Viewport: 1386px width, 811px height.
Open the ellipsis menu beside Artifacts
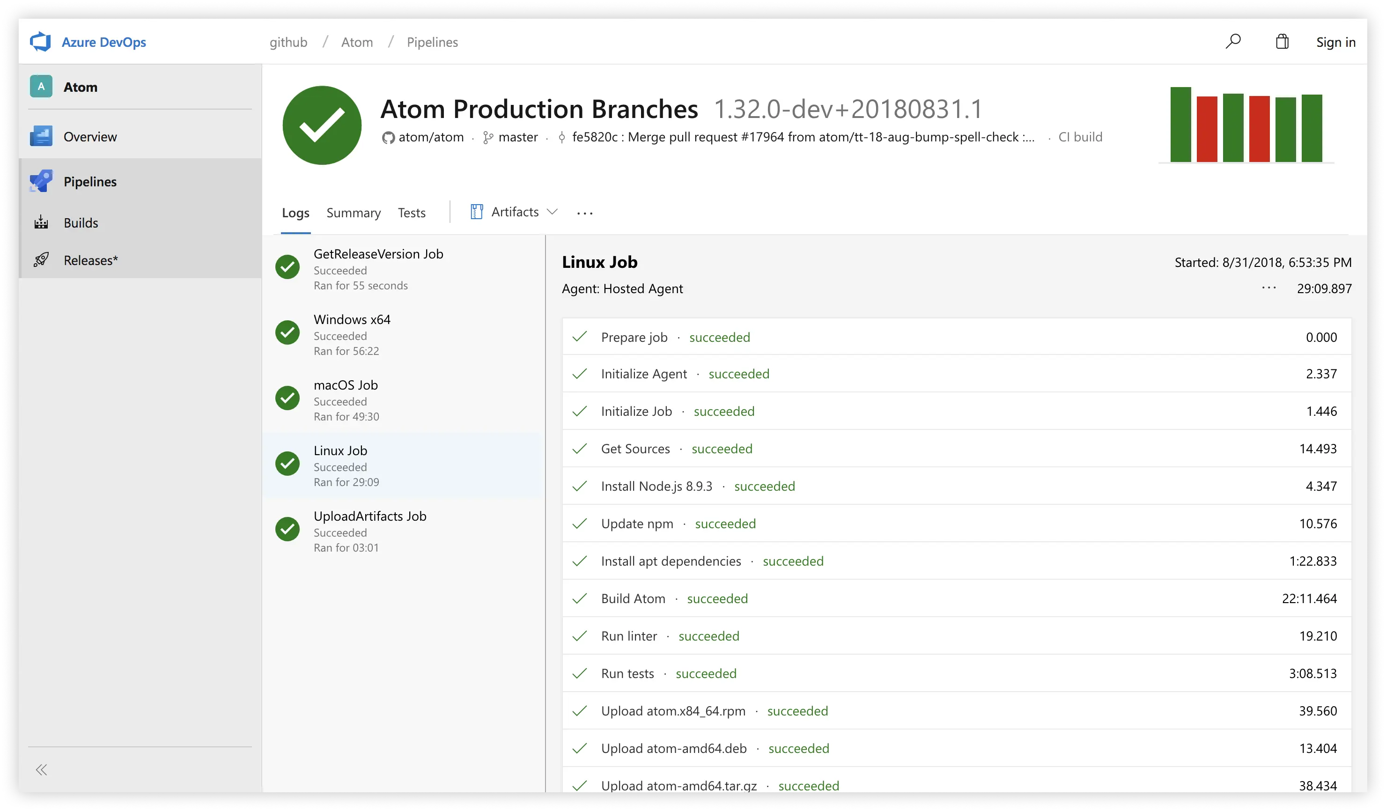(x=585, y=214)
